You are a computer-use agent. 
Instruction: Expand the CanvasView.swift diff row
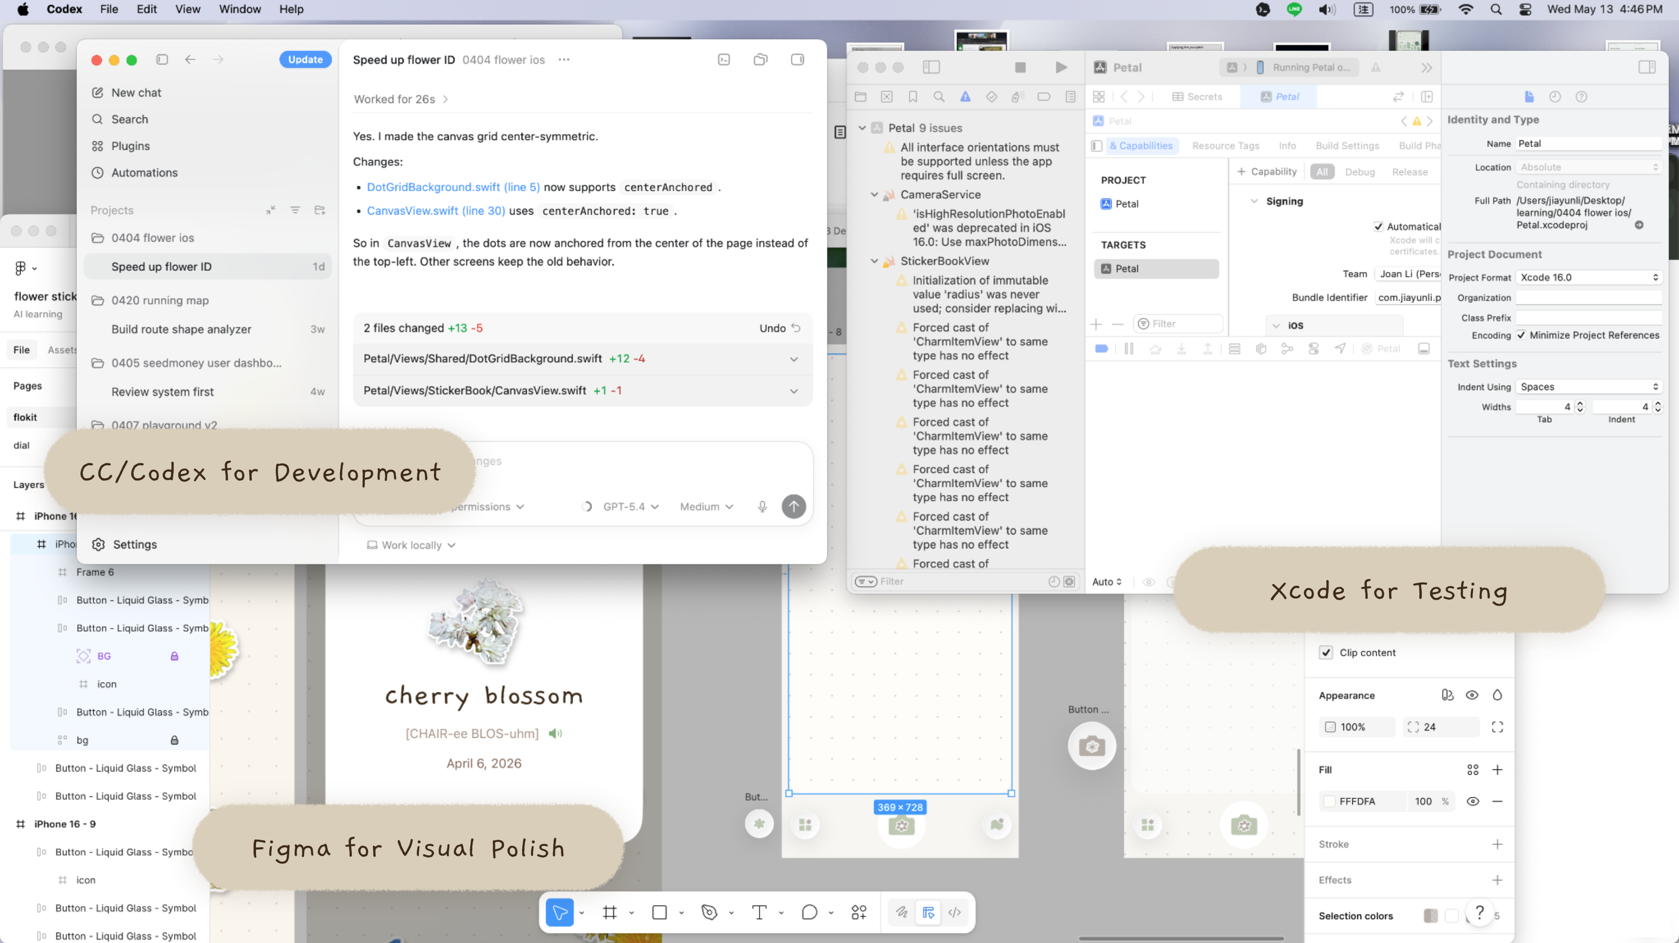(x=583, y=391)
